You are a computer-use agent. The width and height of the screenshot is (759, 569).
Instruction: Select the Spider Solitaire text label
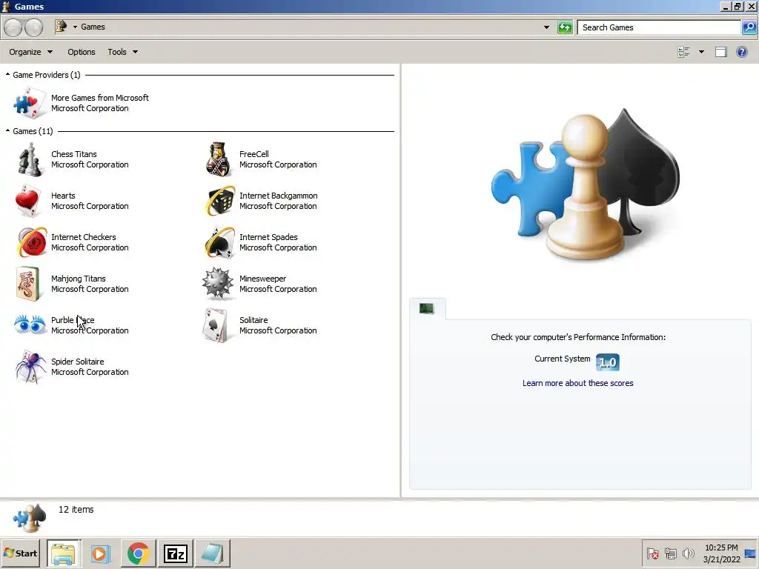pyautogui.click(x=77, y=362)
